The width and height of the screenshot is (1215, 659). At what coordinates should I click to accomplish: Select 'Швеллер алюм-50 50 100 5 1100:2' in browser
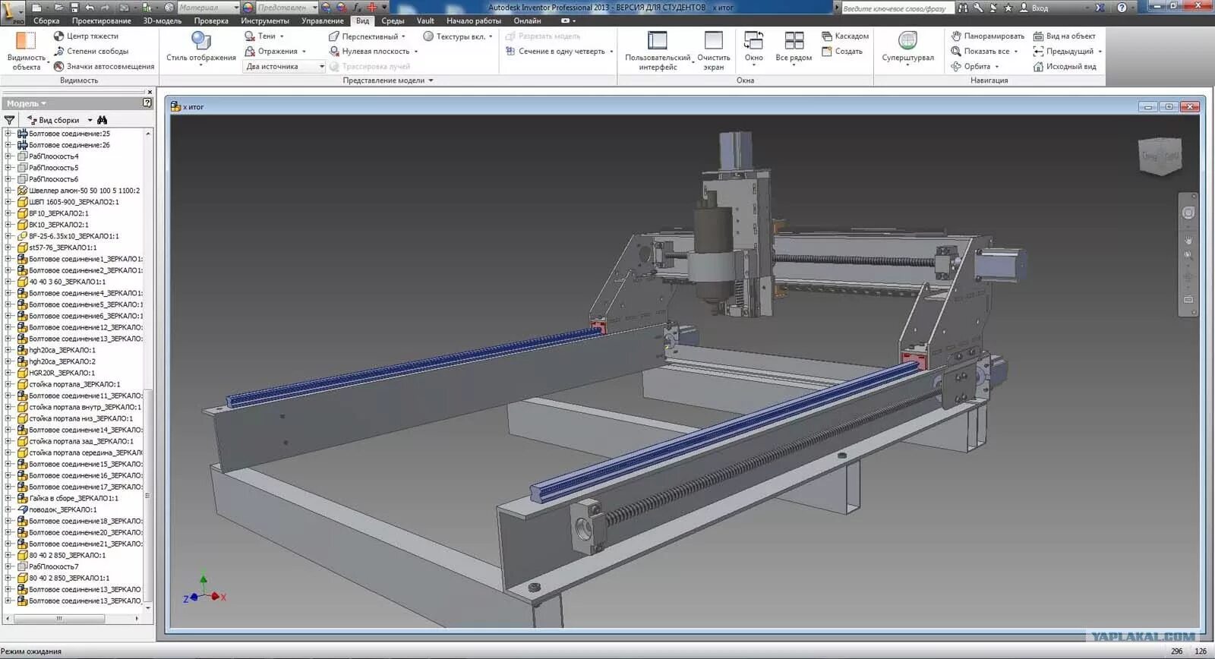[84, 191]
